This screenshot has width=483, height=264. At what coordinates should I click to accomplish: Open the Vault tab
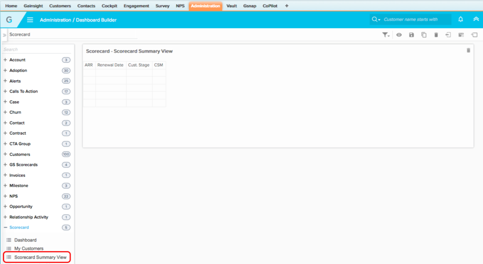[232, 6]
